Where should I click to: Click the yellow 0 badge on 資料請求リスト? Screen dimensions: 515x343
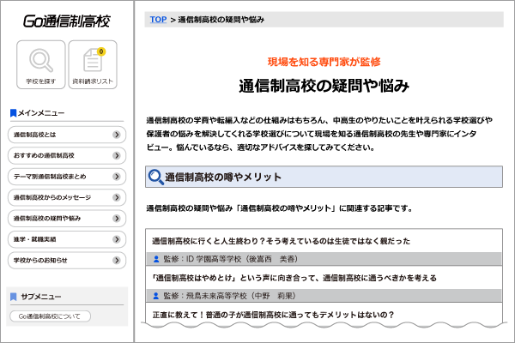(101, 51)
